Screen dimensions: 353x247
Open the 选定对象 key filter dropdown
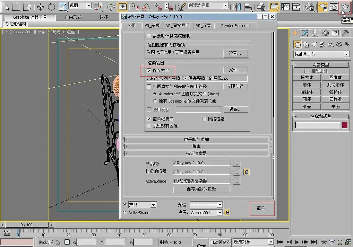point(271,242)
